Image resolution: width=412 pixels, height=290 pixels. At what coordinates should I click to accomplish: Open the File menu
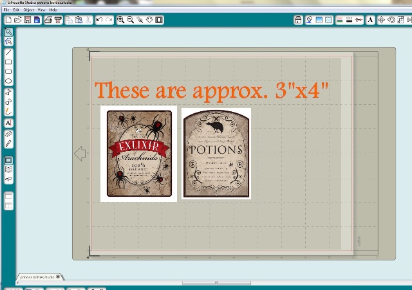point(6,10)
